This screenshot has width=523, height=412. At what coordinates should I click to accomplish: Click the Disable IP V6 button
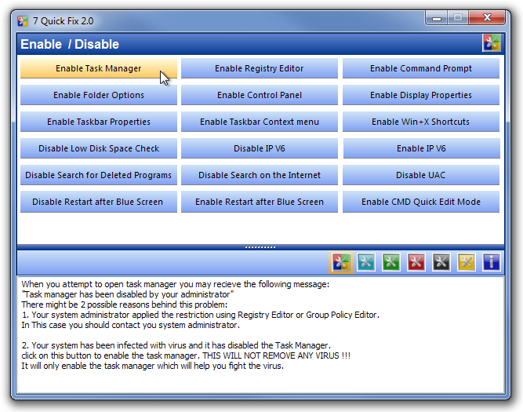[x=260, y=148]
